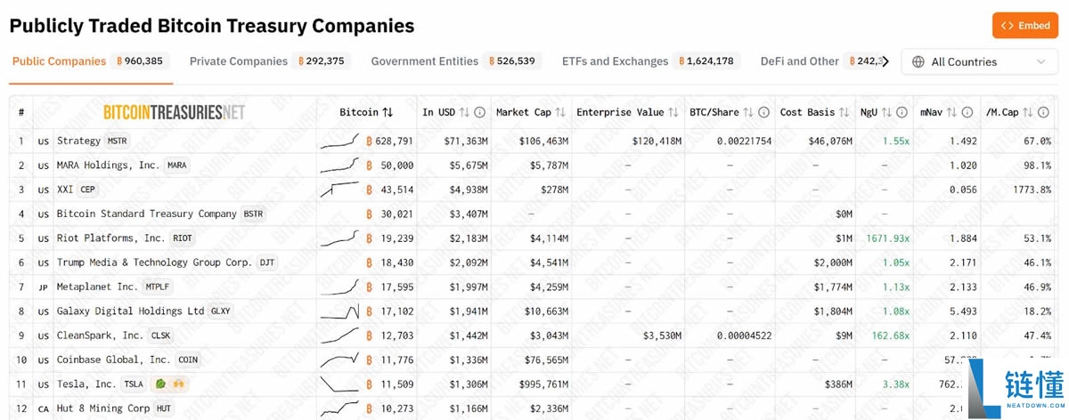Show info for the BTC/Share column

763,113
